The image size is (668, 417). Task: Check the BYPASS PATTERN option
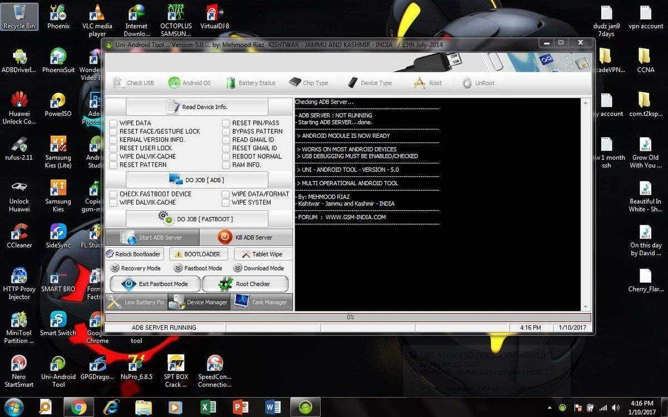[x=226, y=131]
